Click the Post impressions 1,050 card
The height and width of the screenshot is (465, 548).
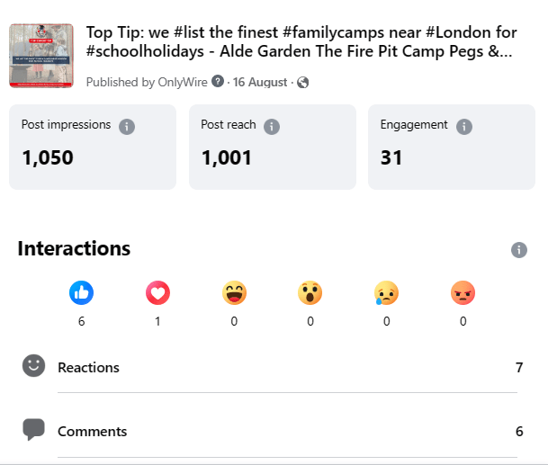click(93, 148)
